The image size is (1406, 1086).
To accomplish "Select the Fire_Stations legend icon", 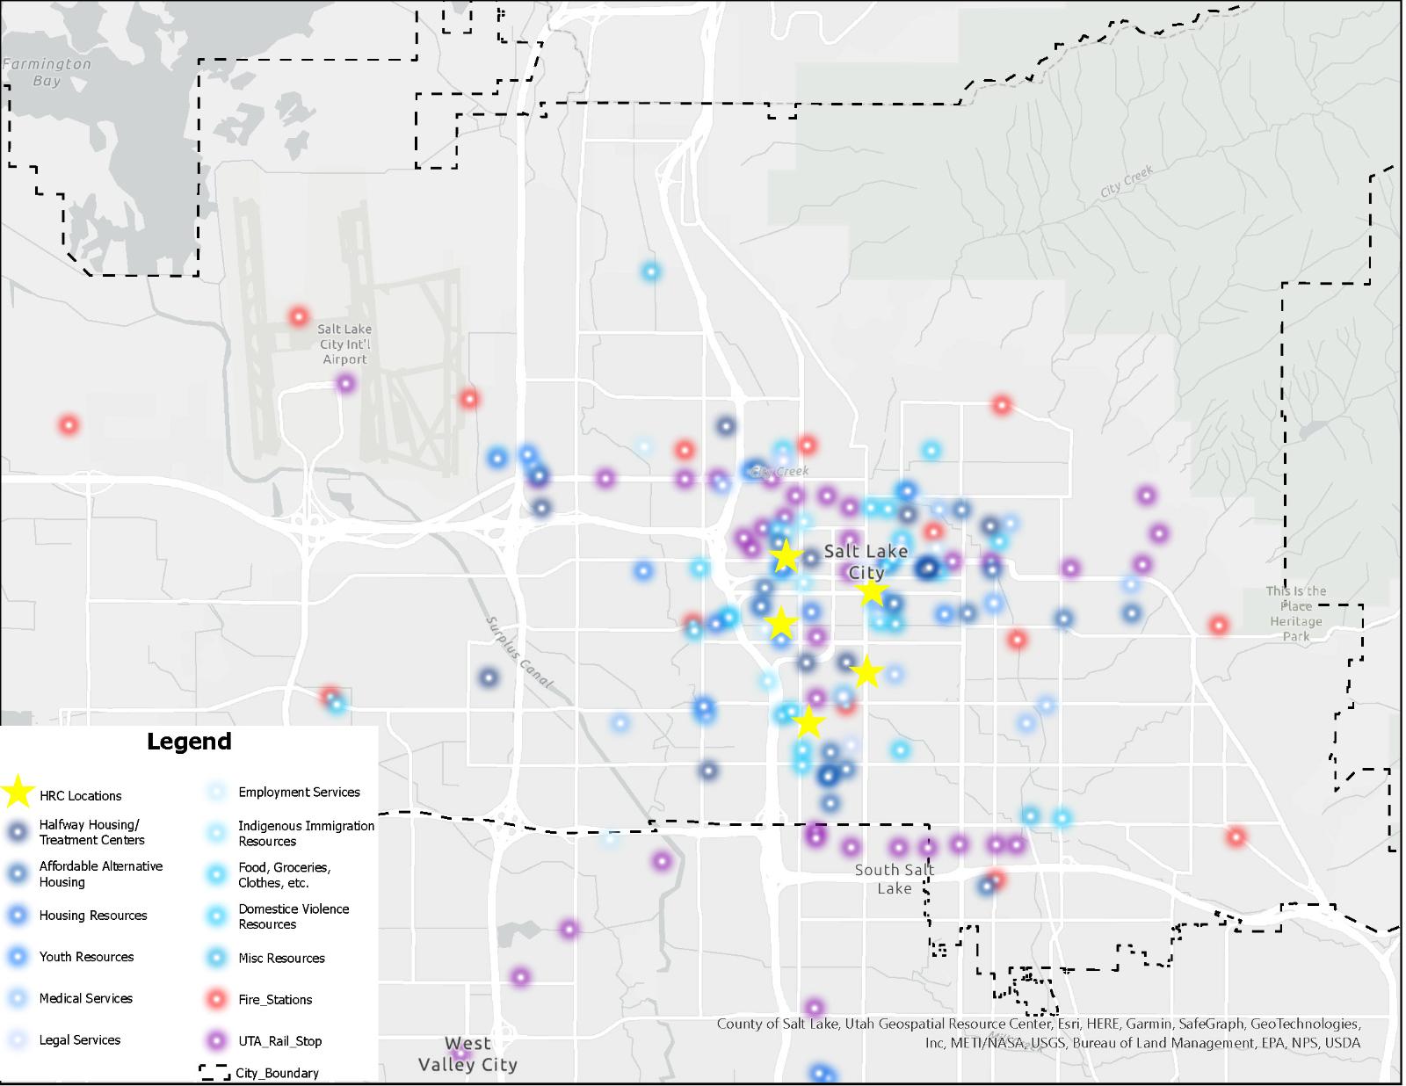I will [x=215, y=1000].
